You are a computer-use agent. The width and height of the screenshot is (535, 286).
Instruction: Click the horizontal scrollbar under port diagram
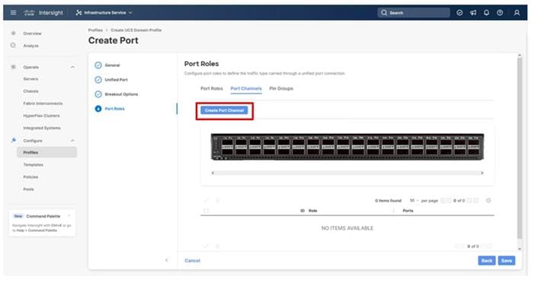point(348,173)
